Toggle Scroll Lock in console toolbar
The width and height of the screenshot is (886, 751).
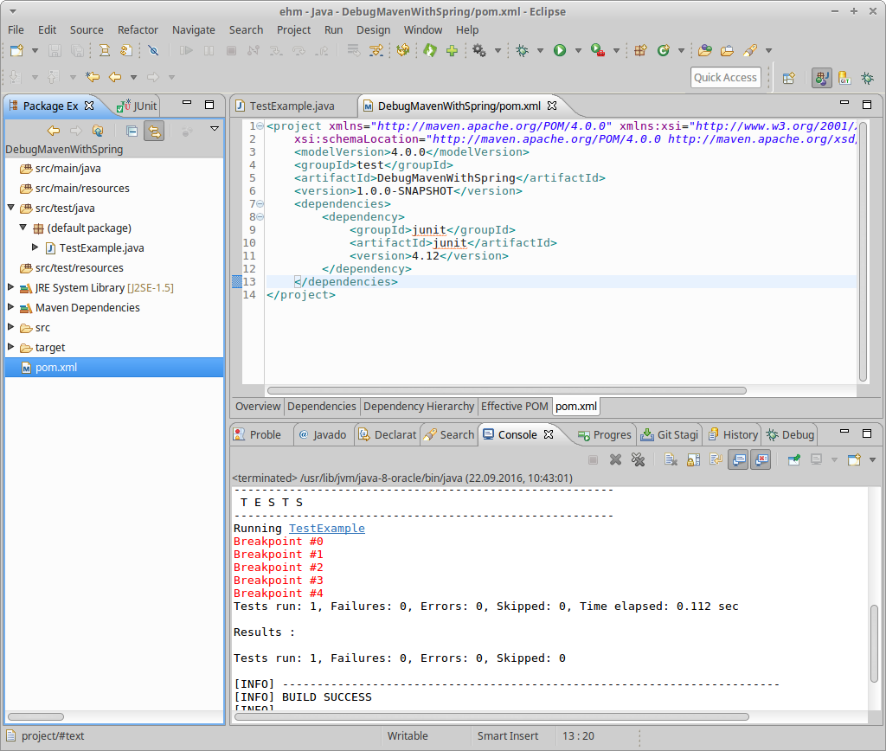pyautogui.click(x=693, y=459)
